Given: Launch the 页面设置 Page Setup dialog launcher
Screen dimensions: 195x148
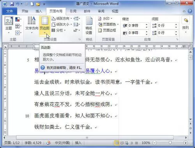Looking at the screenshot, I should 80,39.
